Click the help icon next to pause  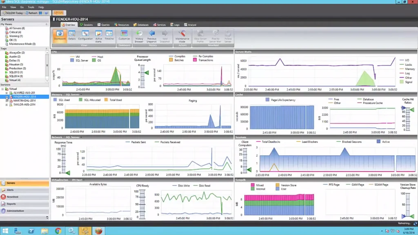pyautogui.click(x=47, y=13)
